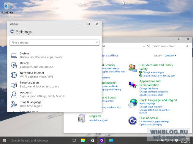
Task: Open Clock, Language, and Region heading
Action: click(158, 100)
